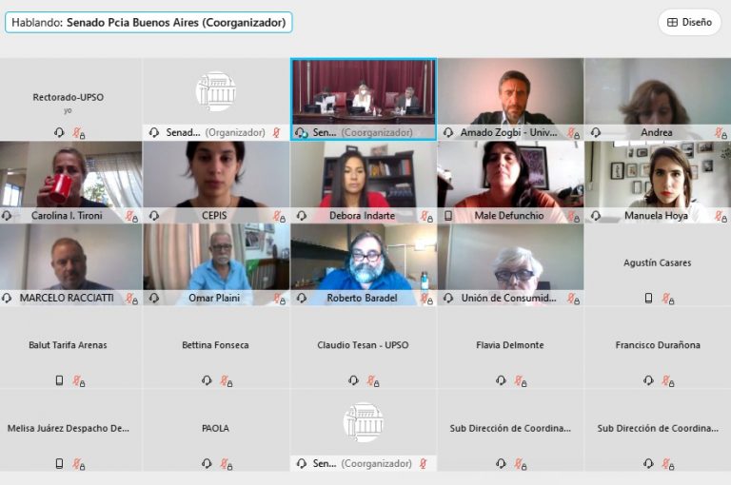Click muted mic on bottom Senado Coorganizador tile
The height and width of the screenshot is (485, 731).
[423, 463]
